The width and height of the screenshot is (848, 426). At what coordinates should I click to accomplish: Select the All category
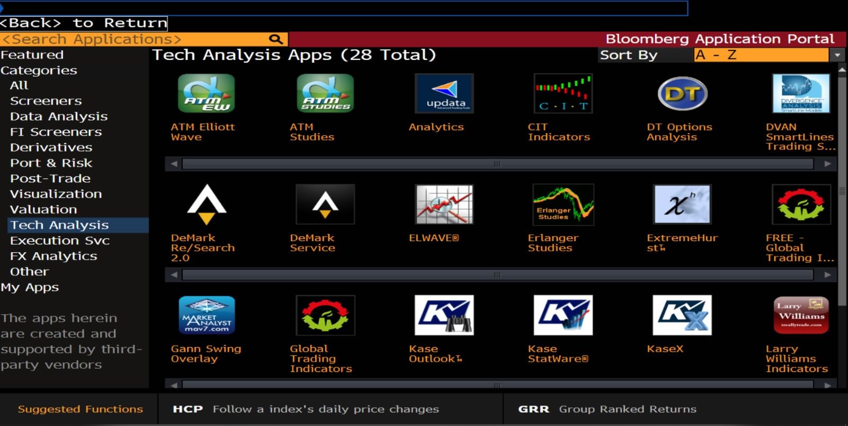coord(19,85)
